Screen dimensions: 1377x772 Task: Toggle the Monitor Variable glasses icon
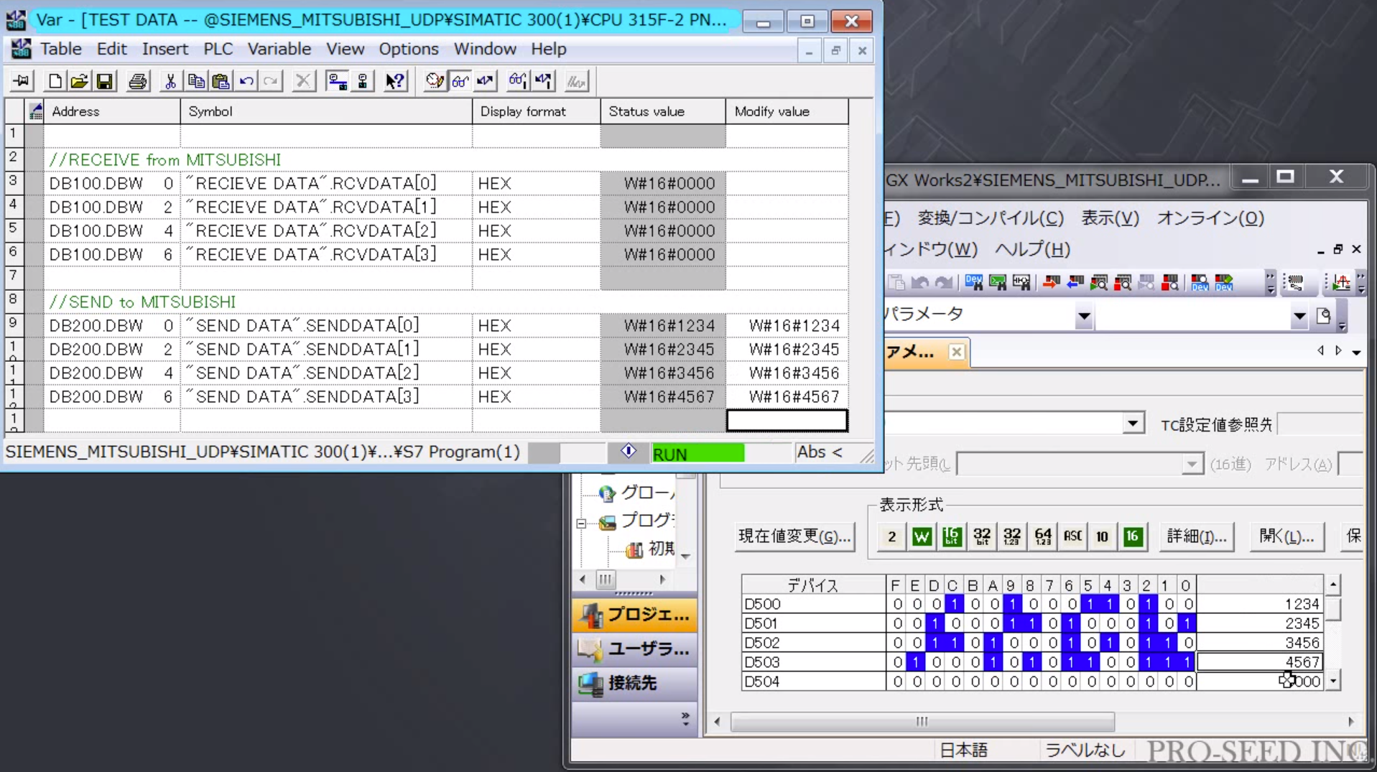(x=460, y=81)
